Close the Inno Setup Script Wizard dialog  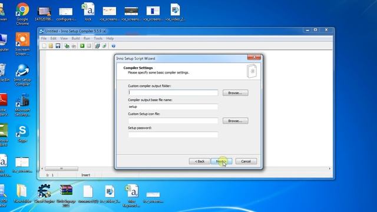(x=254, y=58)
